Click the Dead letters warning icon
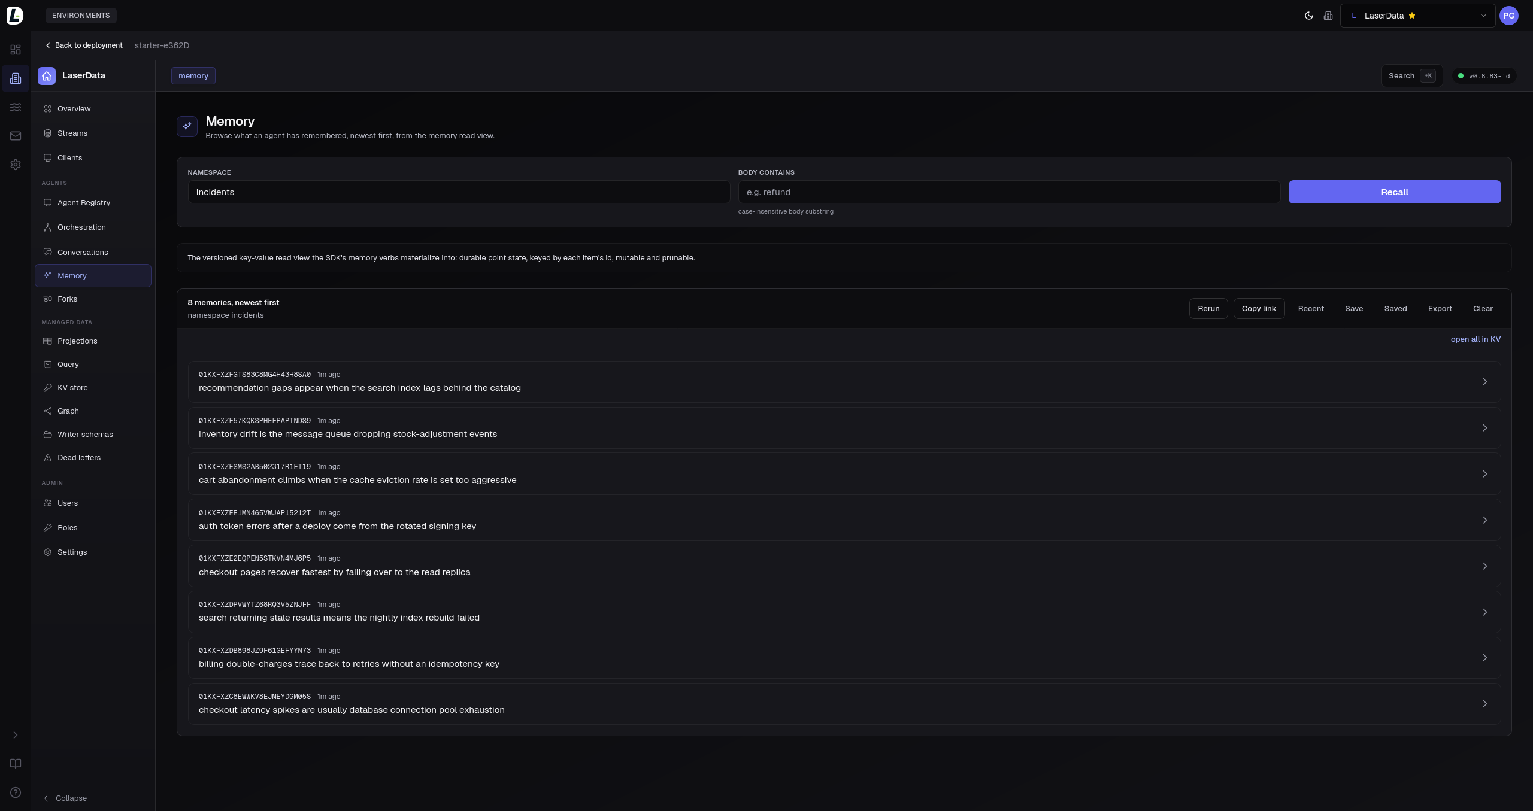The image size is (1533, 811). coord(47,458)
